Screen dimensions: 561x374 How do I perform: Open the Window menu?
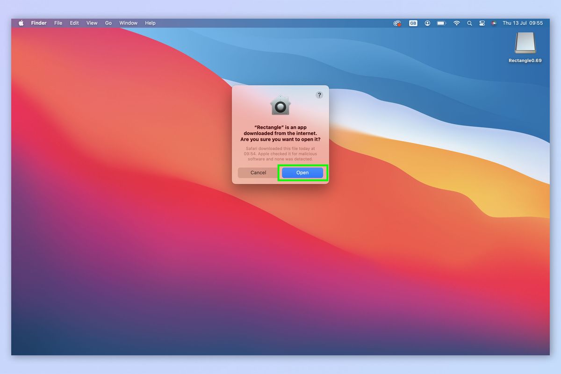coord(128,23)
